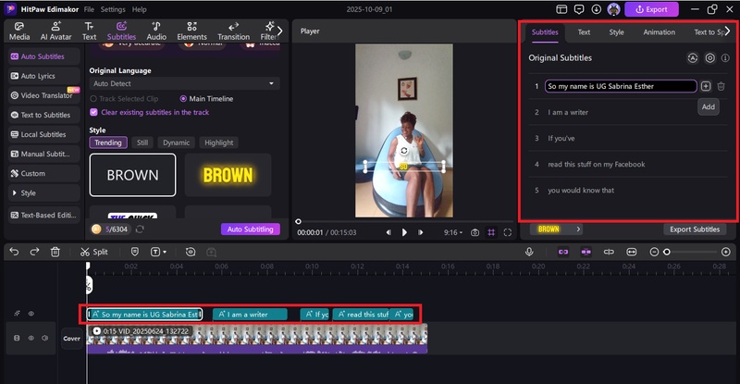The width and height of the screenshot is (740, 384).
Task: Click the timeline zoom slider handle
Action: (666, 252)
